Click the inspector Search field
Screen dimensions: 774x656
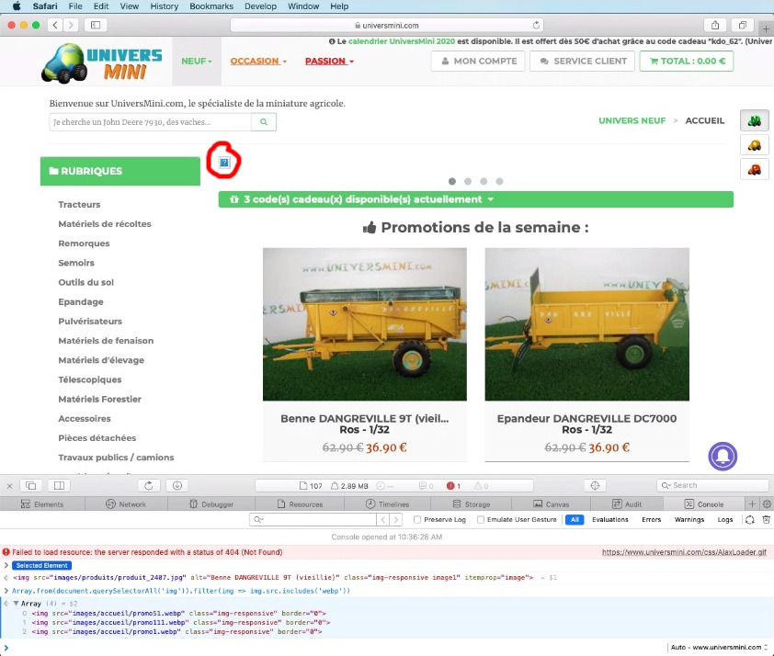point(712,485)
